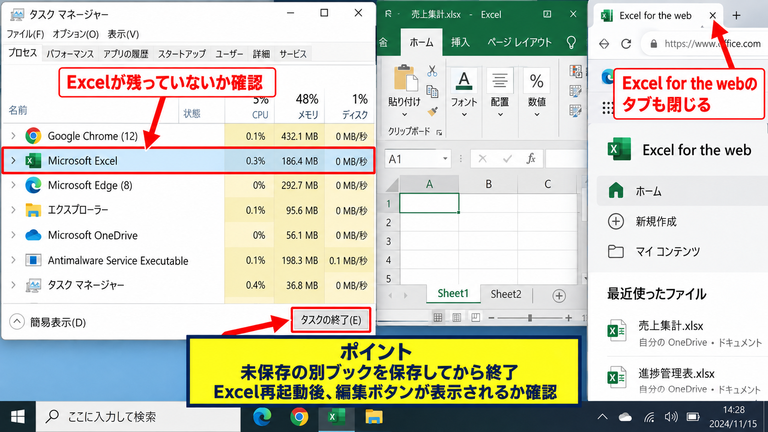
Task: Click the Tell Me lightbulb icon in Excel
Action: (x=571, y=43)
